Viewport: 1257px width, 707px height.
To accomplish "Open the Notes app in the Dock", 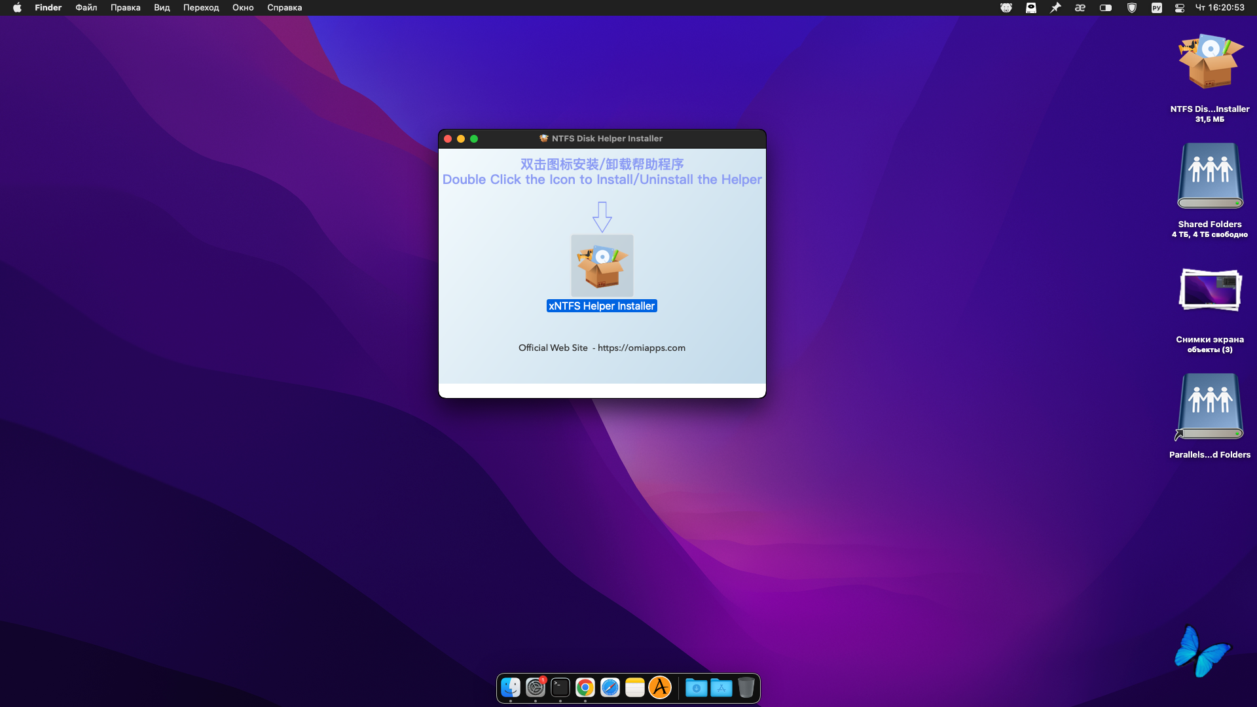I will coord(635,687).
